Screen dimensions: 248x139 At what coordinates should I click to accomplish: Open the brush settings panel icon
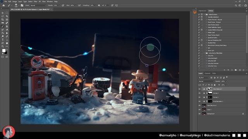(22, 5)
